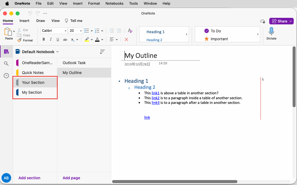This screenshot has width=297, height=185.
Task: Toggle bold formatting
Action: point(44,39)
